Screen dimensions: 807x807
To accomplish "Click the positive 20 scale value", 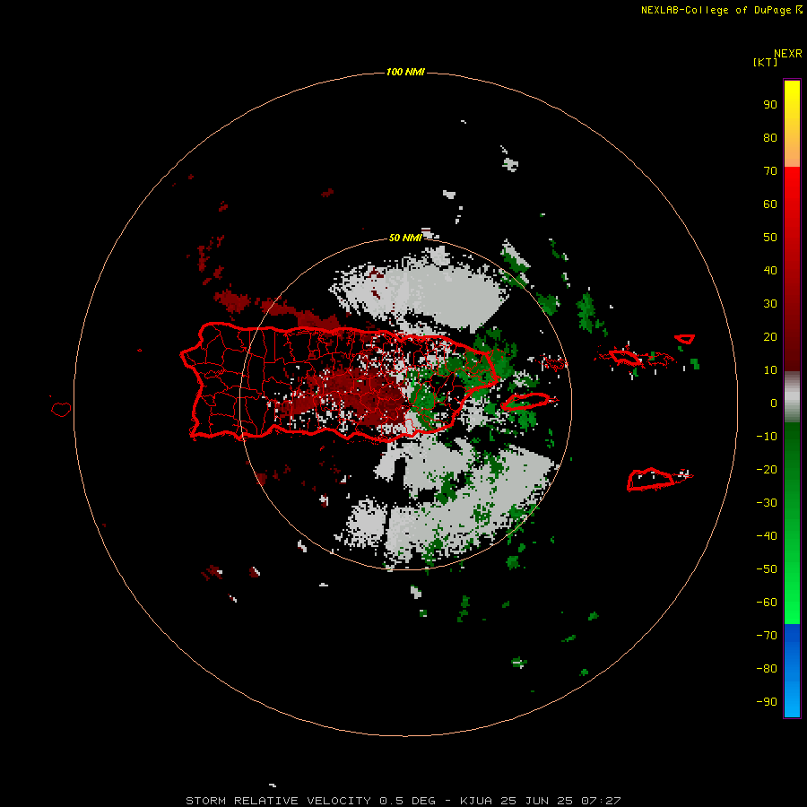I will 770,336.
